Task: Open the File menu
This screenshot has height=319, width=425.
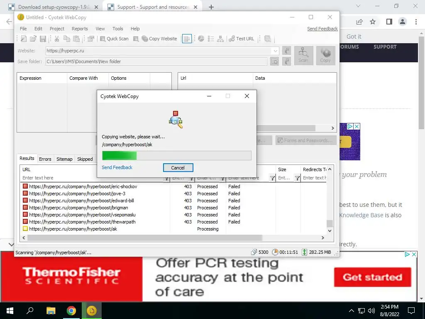Action: coord(23,29)
